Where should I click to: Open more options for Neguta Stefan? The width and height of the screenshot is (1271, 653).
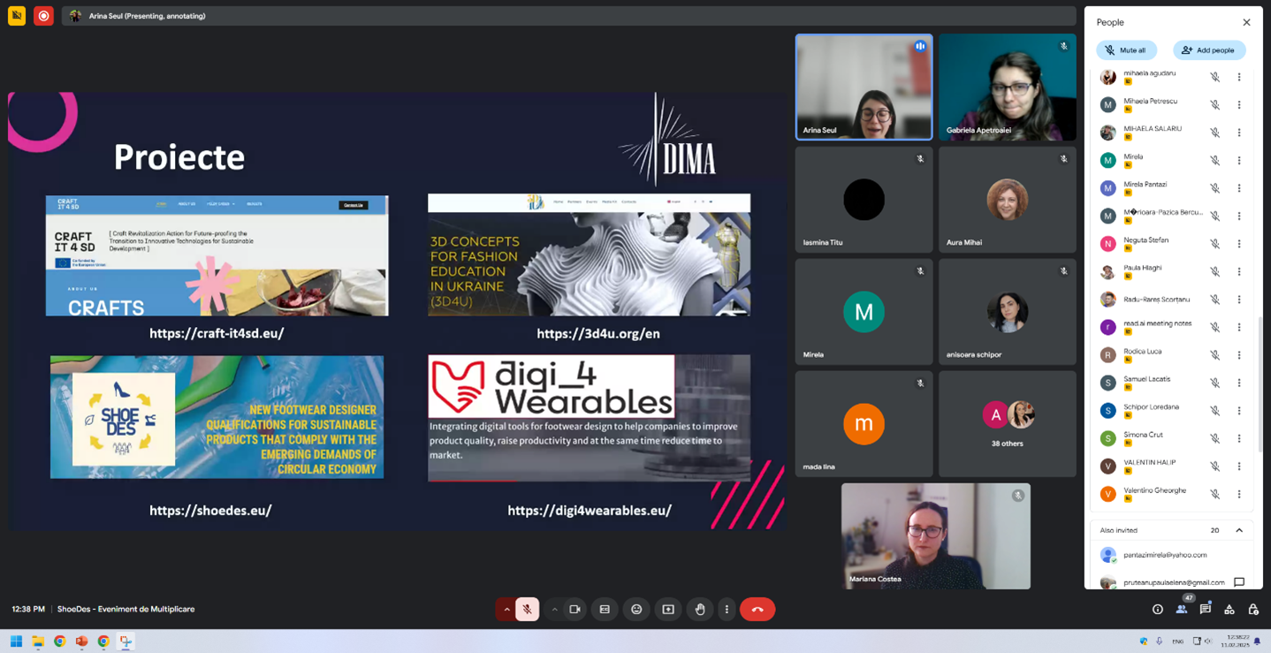coord(1239,244)
